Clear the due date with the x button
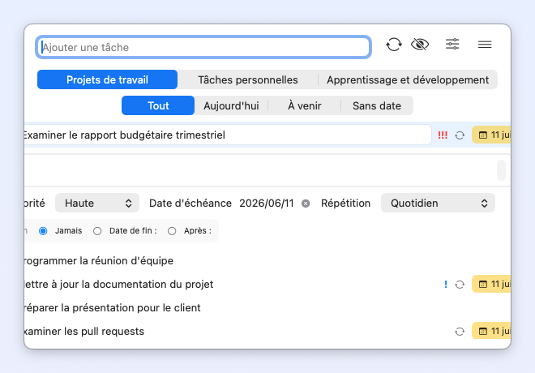This screenshot has height=373, width=535. 306,204
